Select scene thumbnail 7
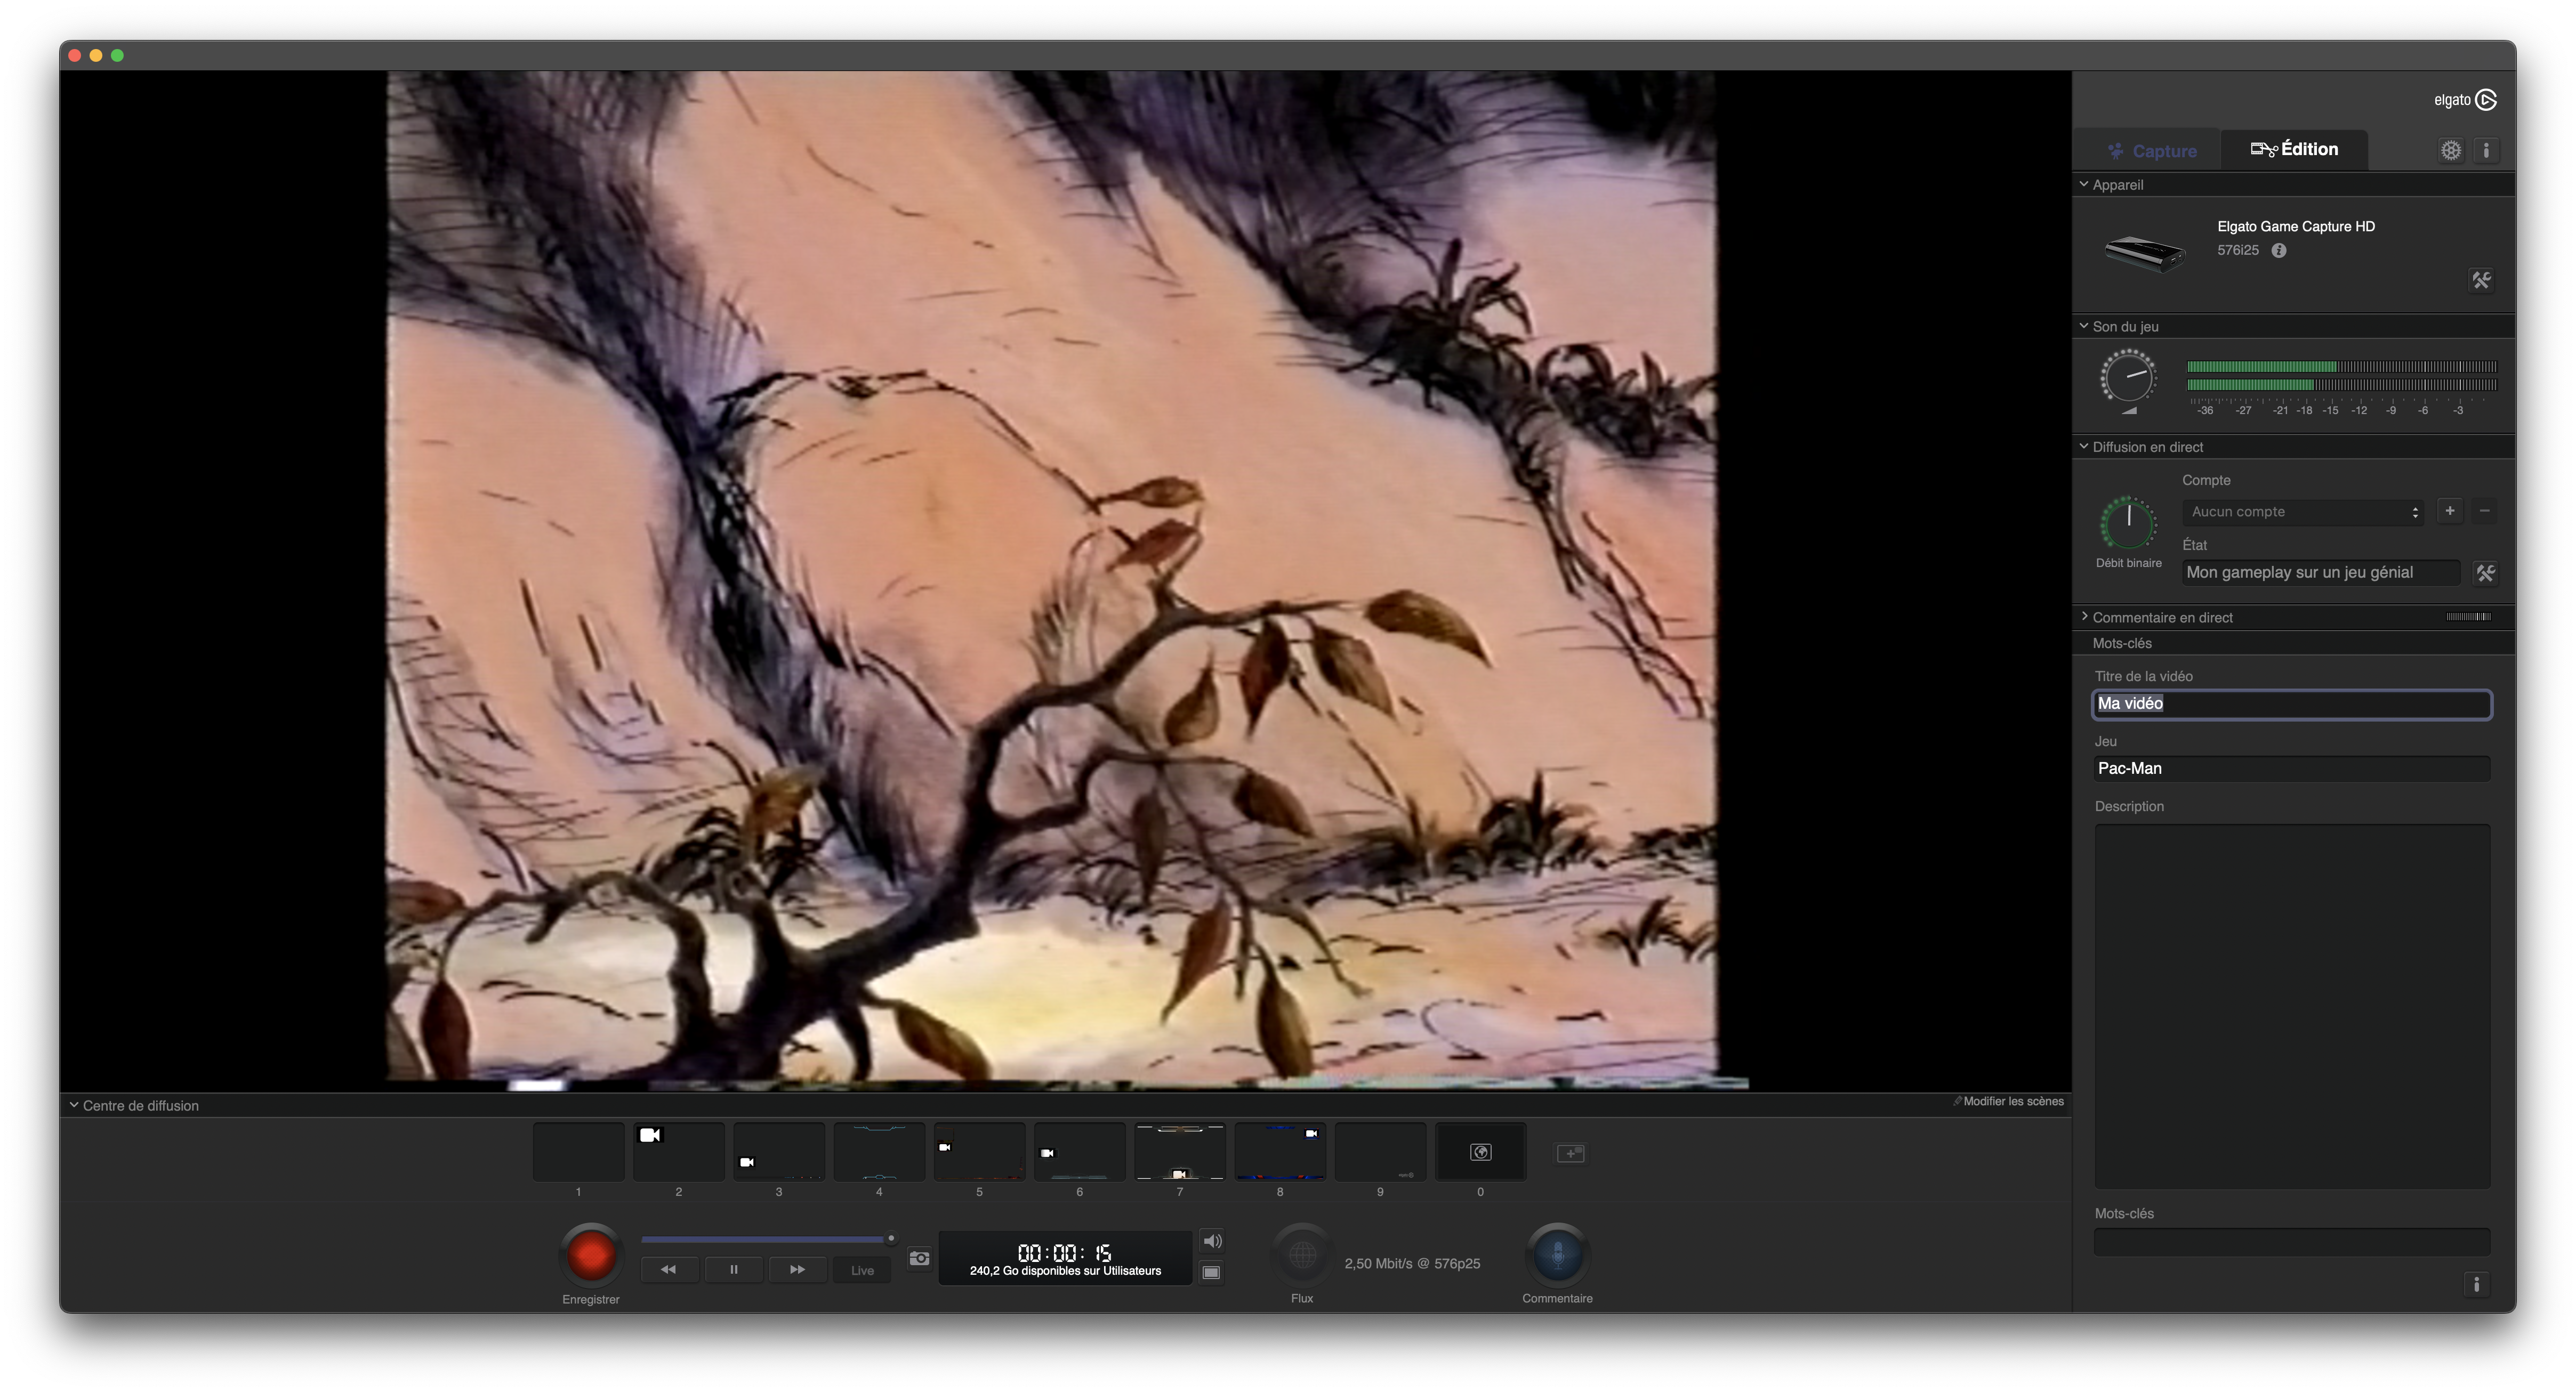 click(x=1180, y=1152)
